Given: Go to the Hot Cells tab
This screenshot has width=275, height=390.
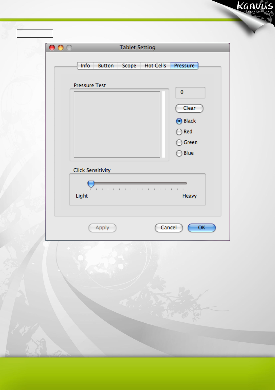Looking at the screenshot, I should [155, 66].
